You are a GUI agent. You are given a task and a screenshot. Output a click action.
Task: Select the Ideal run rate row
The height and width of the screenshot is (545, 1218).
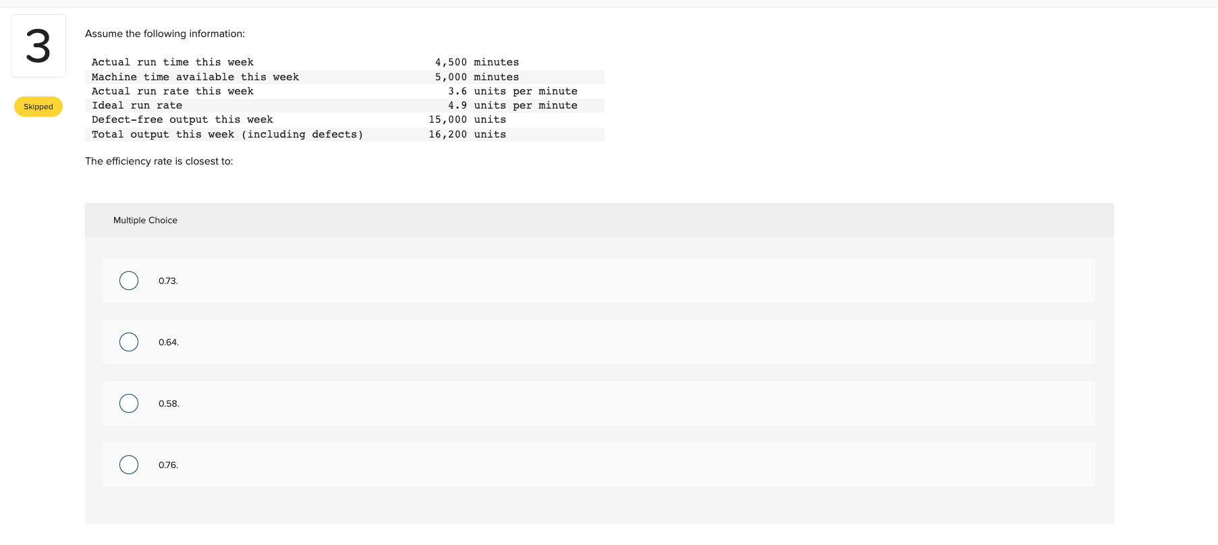tap(304, 105)
